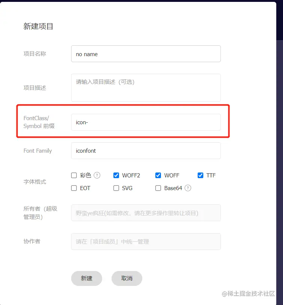Click the project name field "no name"
Image resolution: width=283 pixels, height=305 pixels.
tap(146, 54)
